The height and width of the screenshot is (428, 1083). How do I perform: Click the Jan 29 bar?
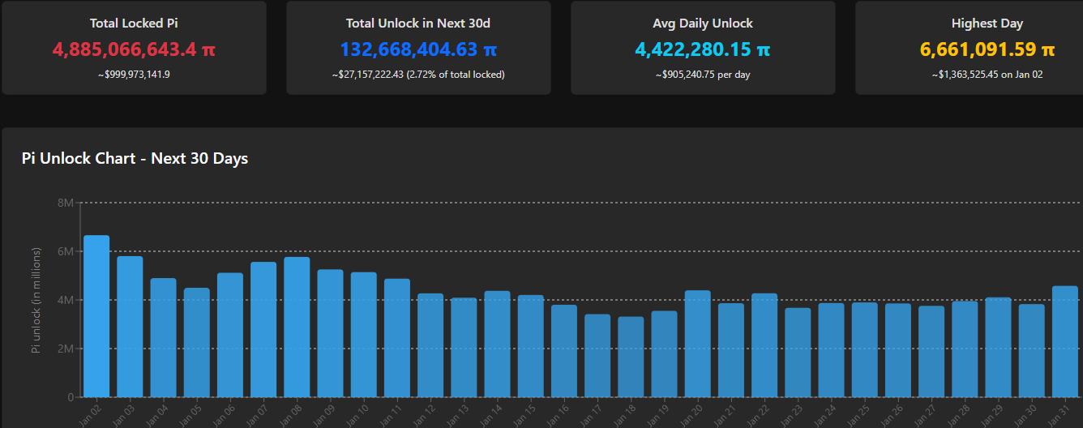tap(999, 347)
